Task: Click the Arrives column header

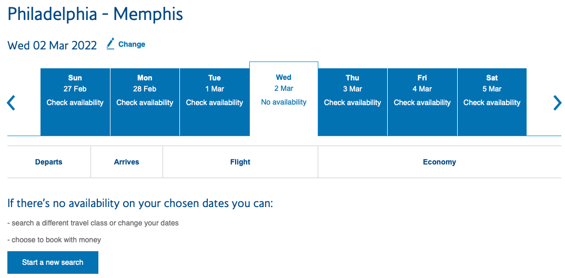Action: tap(127, 162)
